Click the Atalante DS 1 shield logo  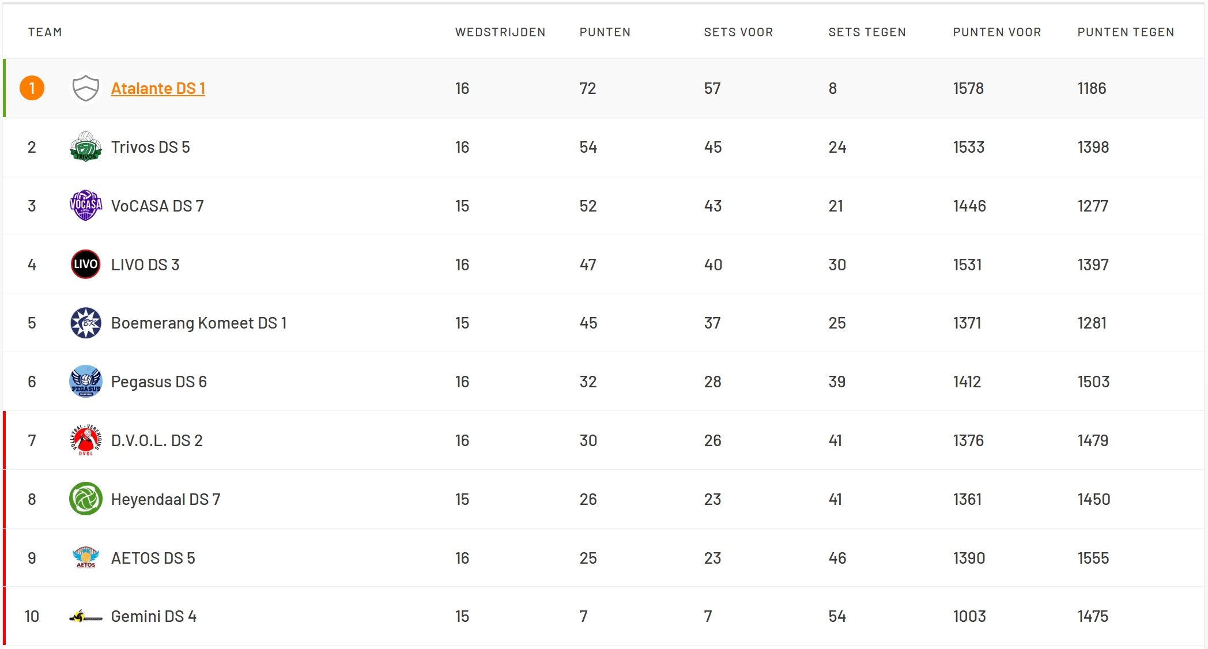(x=85, y=88)
